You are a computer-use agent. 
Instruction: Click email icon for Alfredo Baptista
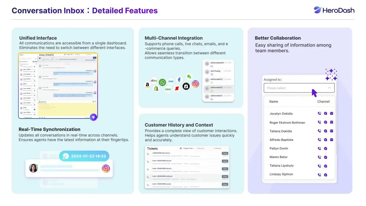[x=332, y=140]
